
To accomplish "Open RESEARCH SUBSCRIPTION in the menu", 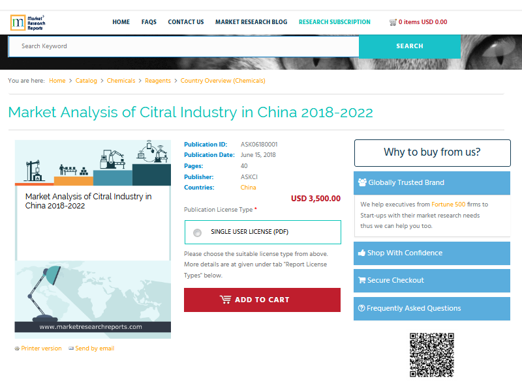I will point(335,22).
